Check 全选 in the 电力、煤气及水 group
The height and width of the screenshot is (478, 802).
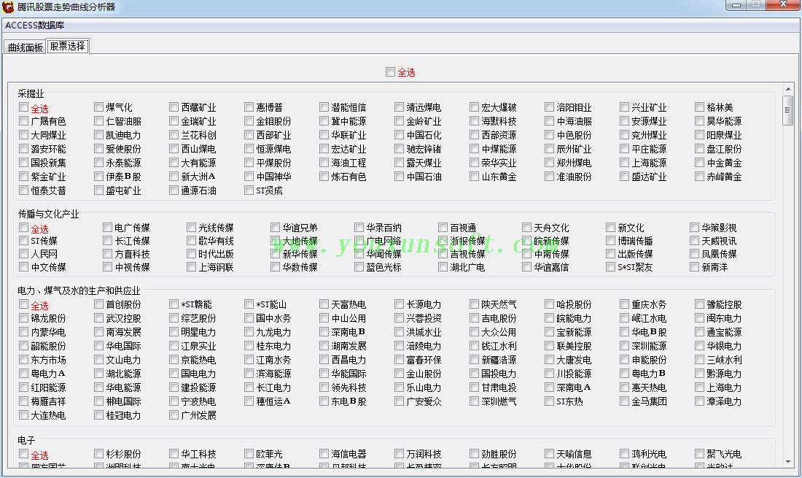23,304
